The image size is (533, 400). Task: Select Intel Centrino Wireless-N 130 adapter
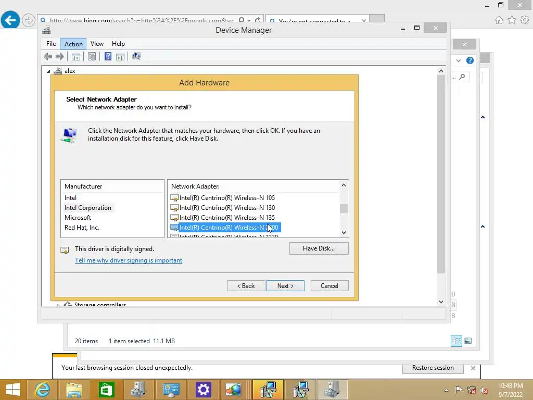pyautogui.click(x=223, y=207)
